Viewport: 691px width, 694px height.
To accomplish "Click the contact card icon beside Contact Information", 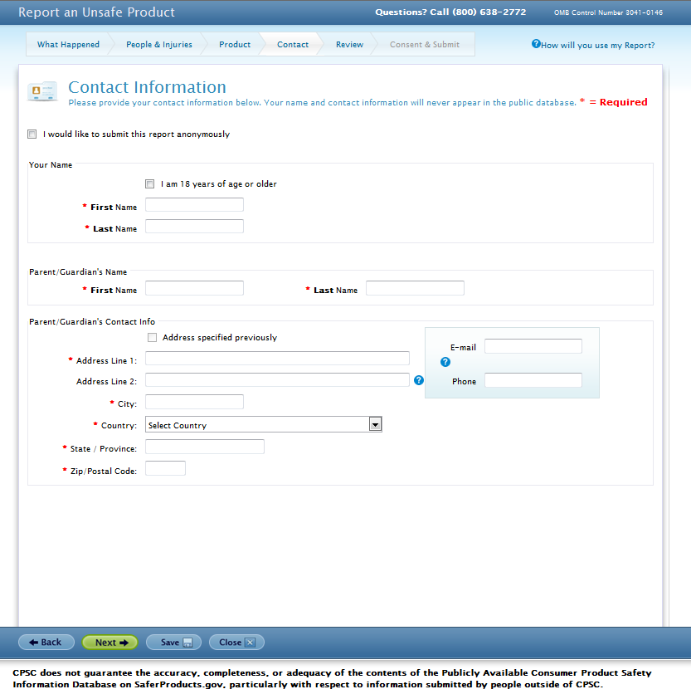I will click(42, 91).
